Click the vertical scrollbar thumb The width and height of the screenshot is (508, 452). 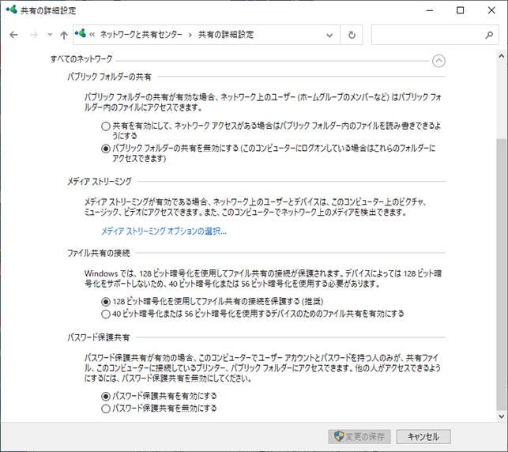(x=502, y=274)
